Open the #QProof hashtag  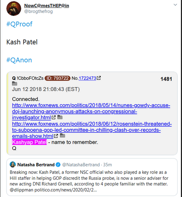click(x=19, y=24)
